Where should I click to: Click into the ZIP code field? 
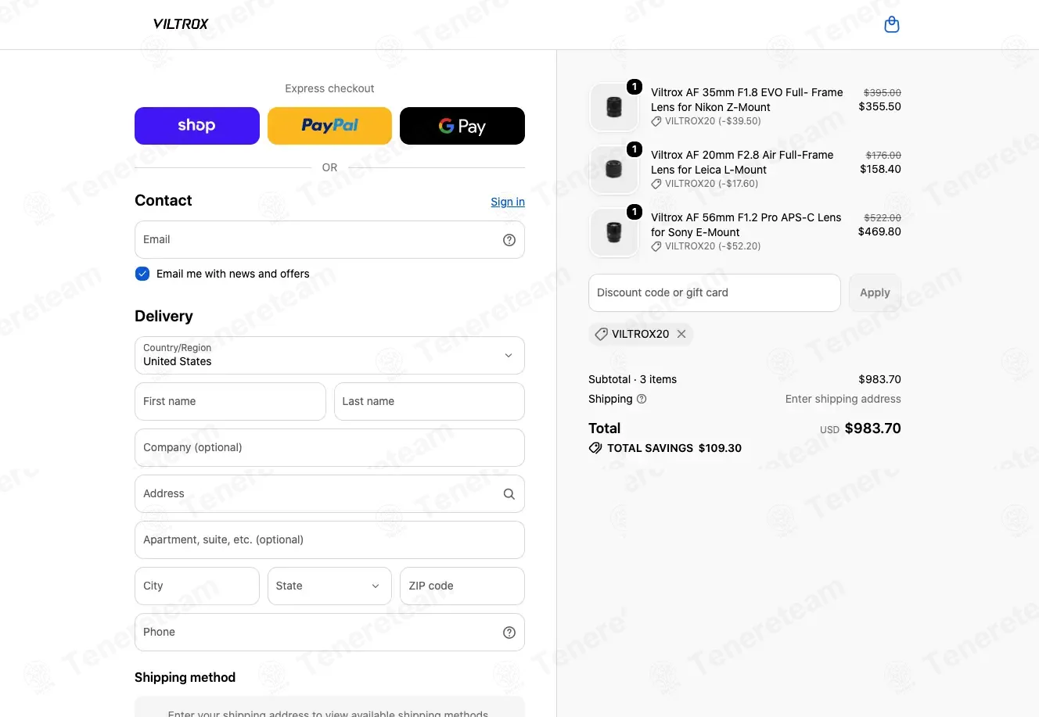tap(462, 586)
